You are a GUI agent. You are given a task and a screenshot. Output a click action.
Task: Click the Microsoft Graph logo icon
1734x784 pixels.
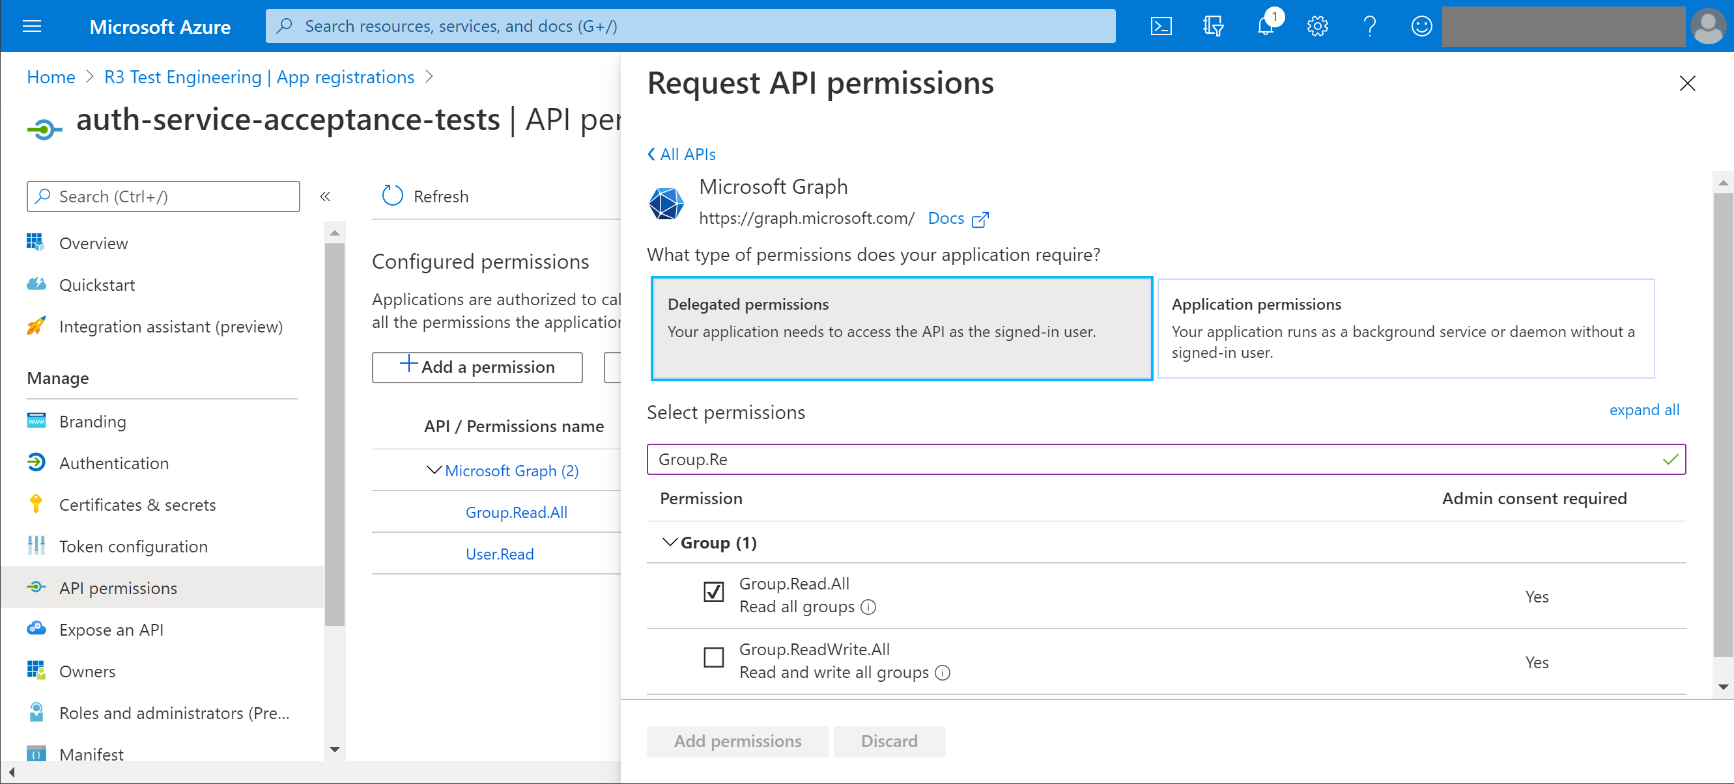tap(665, 202)
